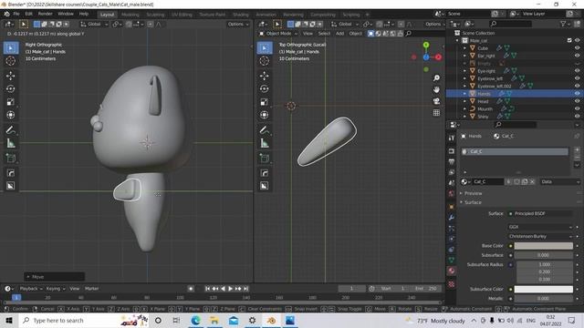Click the Principled BSDF surface shader button

(x=540, y=213)
